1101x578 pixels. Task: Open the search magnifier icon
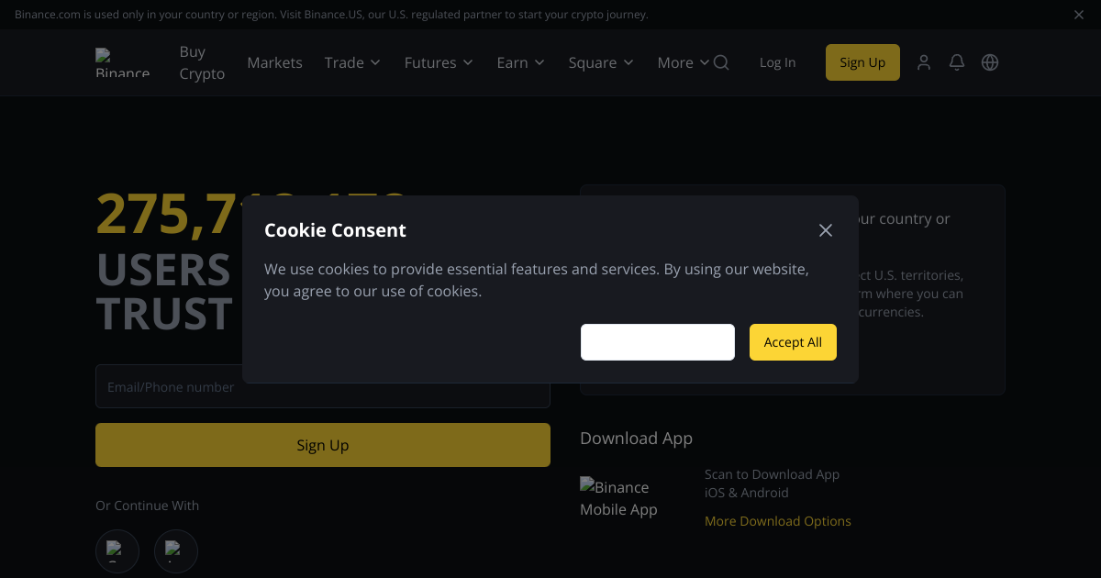click(x=721, y=62)
